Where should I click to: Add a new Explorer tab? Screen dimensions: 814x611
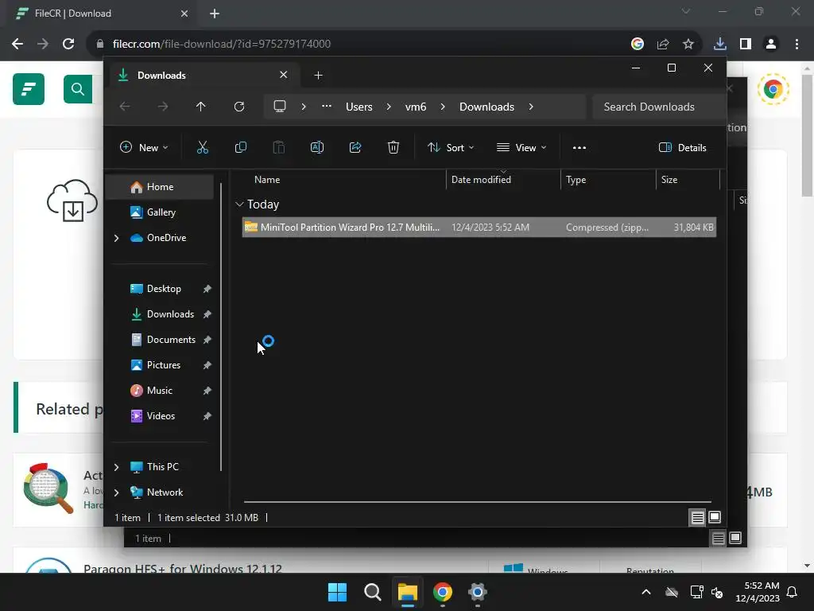click(x=318, y=76)
